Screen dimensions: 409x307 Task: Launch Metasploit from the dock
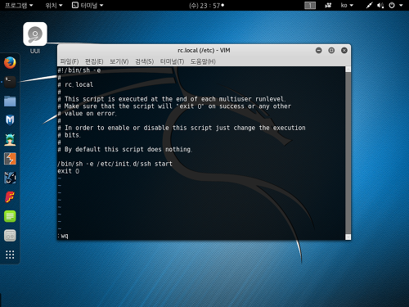tap(10, 120)
